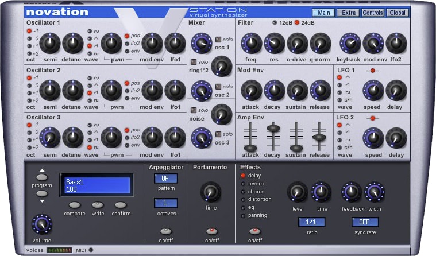The height and width of the screenshot is (256, 436).
Task: Toggle the Arpeggiator on/off switch
Action: [x=165, y=231]
